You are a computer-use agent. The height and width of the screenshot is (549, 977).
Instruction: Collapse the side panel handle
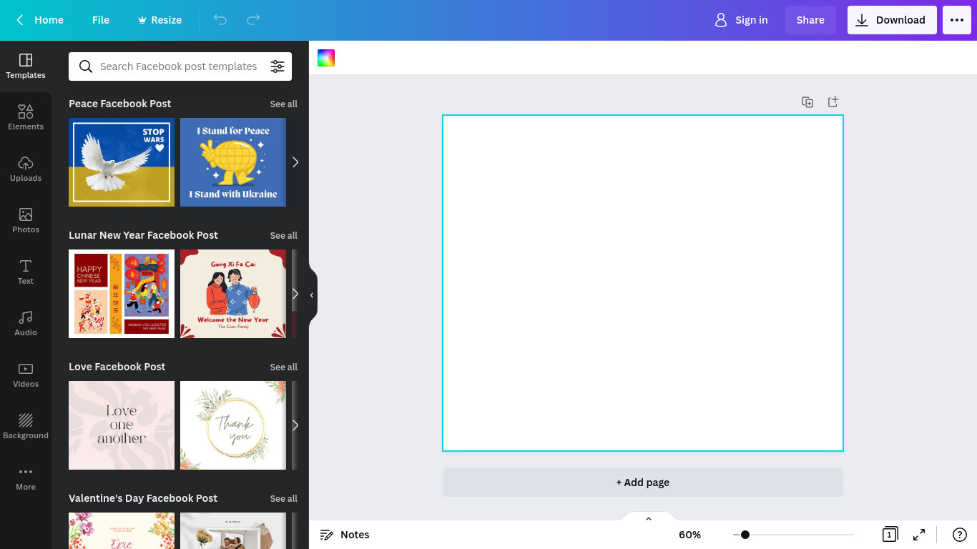313,295
